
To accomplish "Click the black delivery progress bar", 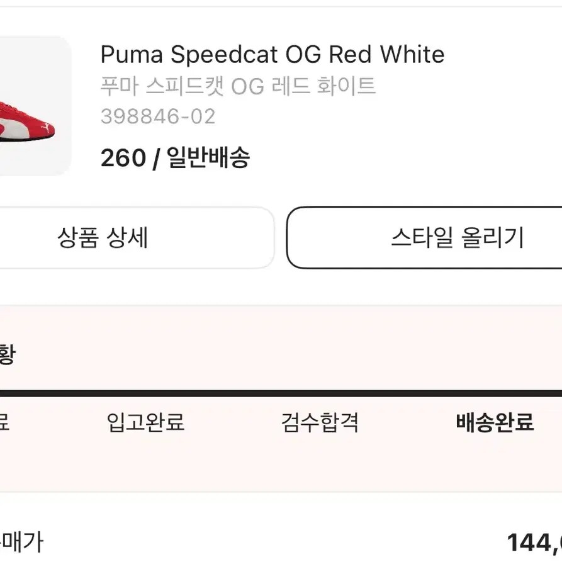I will coord(281,393).
